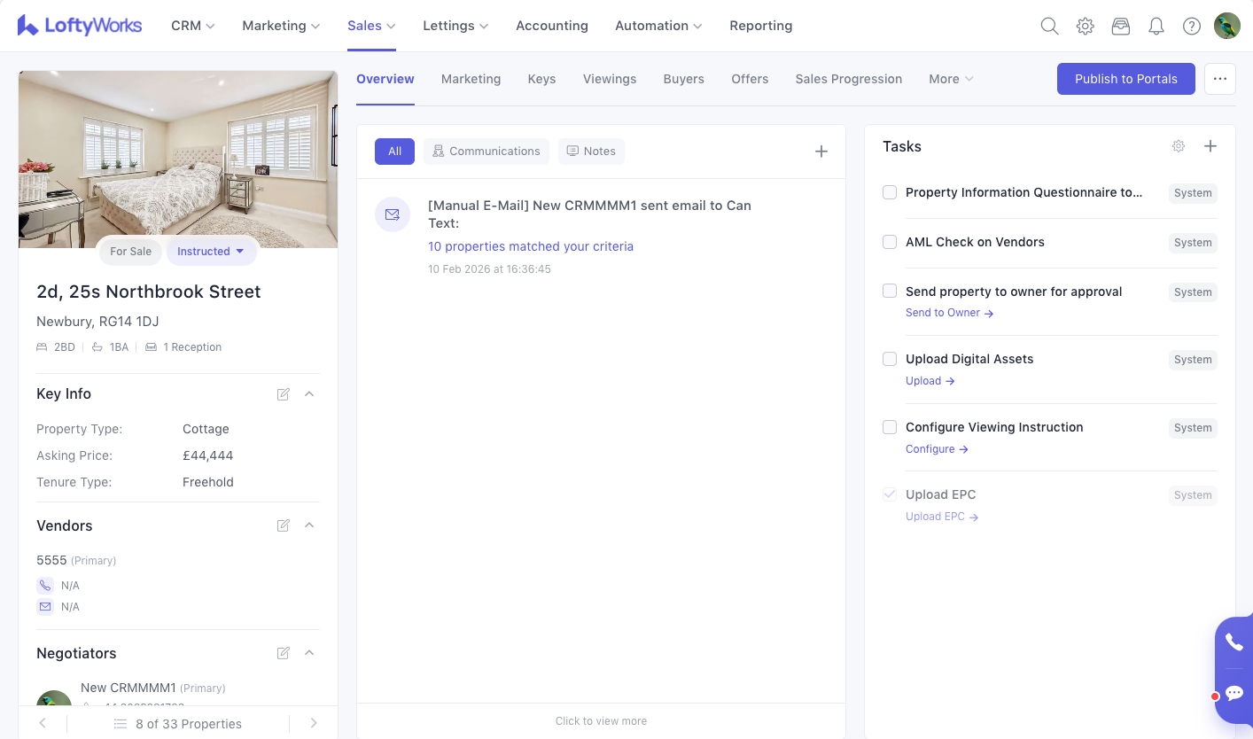This screenshot has height=739, width=1253.
Task: Open the Send to Owner link
Action: (949, 313)
